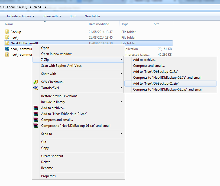Viewport: 220px width, 186px height.
Task: Click breadcrumb arrow after Neo4J
Action: pos(46,7)
